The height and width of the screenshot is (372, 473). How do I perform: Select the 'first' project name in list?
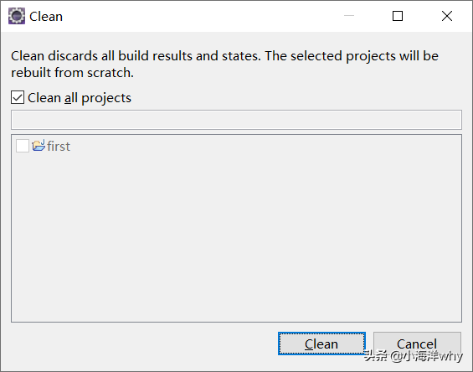pos(59,146)
